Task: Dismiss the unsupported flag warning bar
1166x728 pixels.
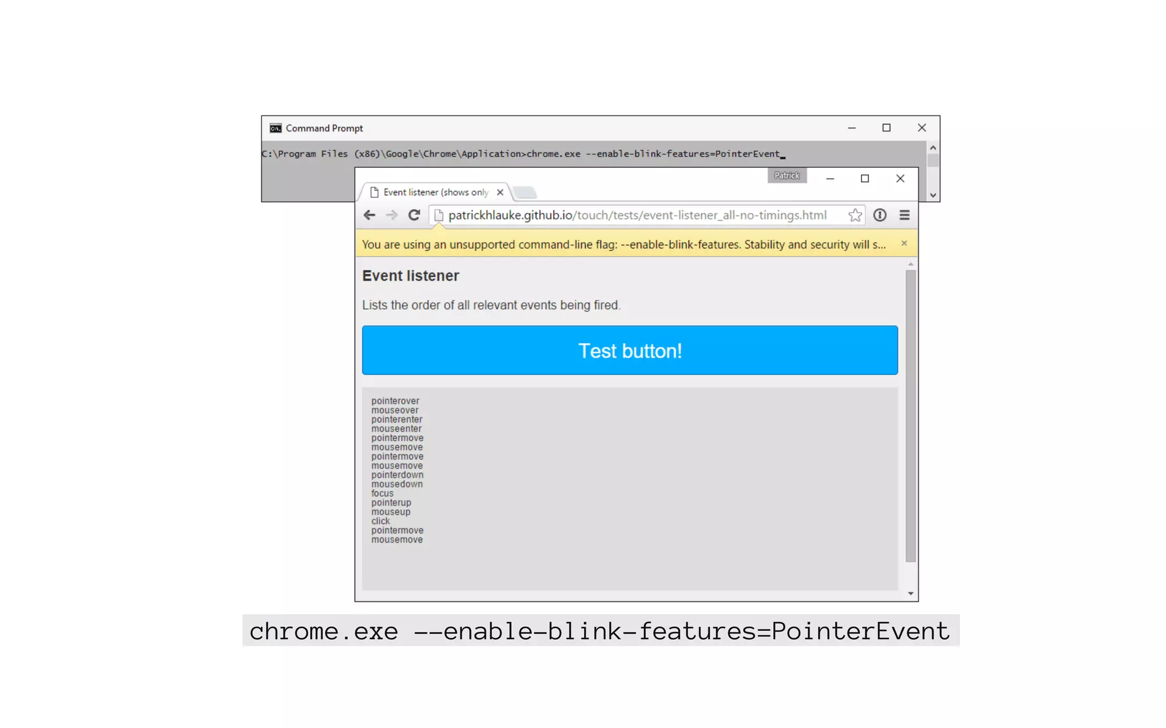Action: pyautogui.click(x=904, y=243)
